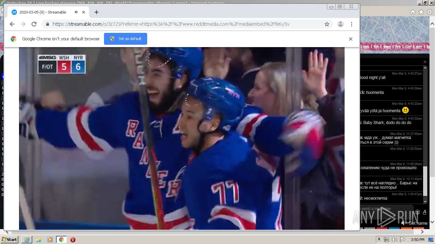Open Internet Explorer tools gear
The width and height of the screenshot is (435, 244).
tap(430, 12)
